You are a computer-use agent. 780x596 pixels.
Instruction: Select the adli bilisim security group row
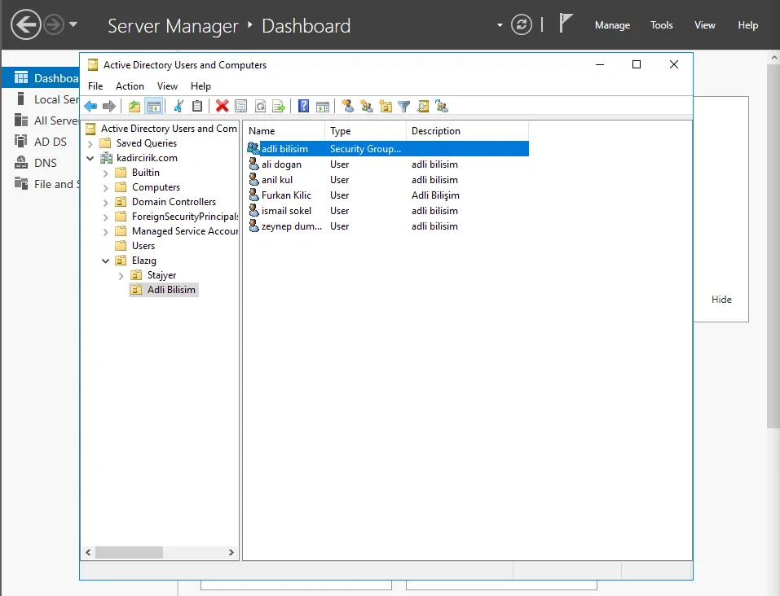387,149
